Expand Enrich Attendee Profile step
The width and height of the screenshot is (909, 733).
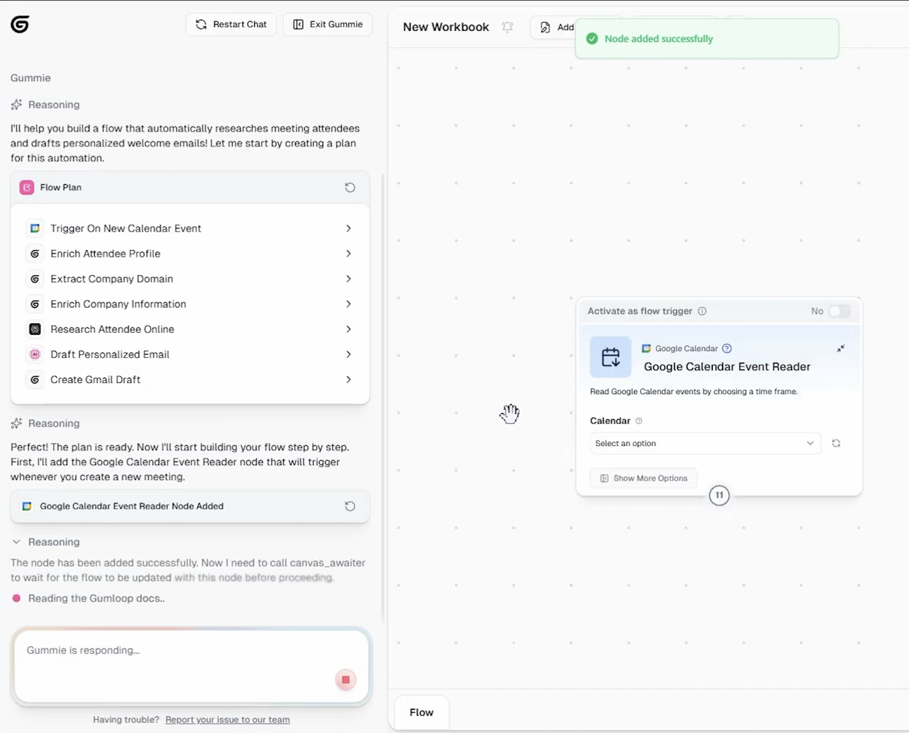pyautogui.click(x=348, y=254)
